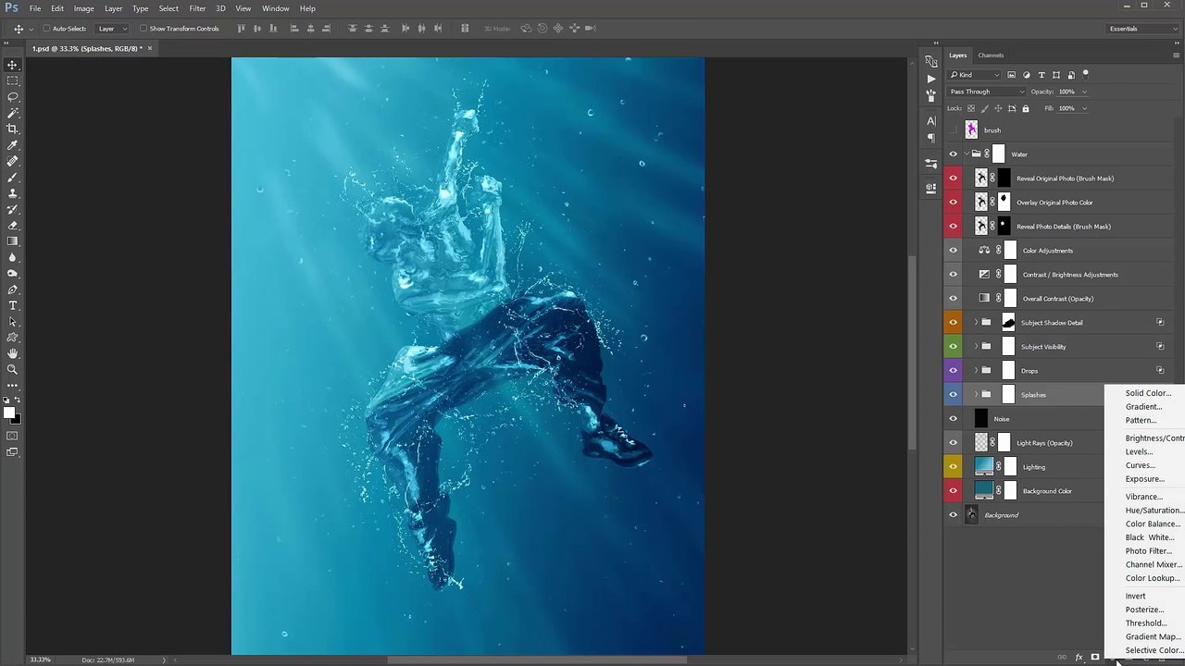Choose Hue/Saturation from adjustment menu
The image size is (1185, 666).
tap(1153, 511)
